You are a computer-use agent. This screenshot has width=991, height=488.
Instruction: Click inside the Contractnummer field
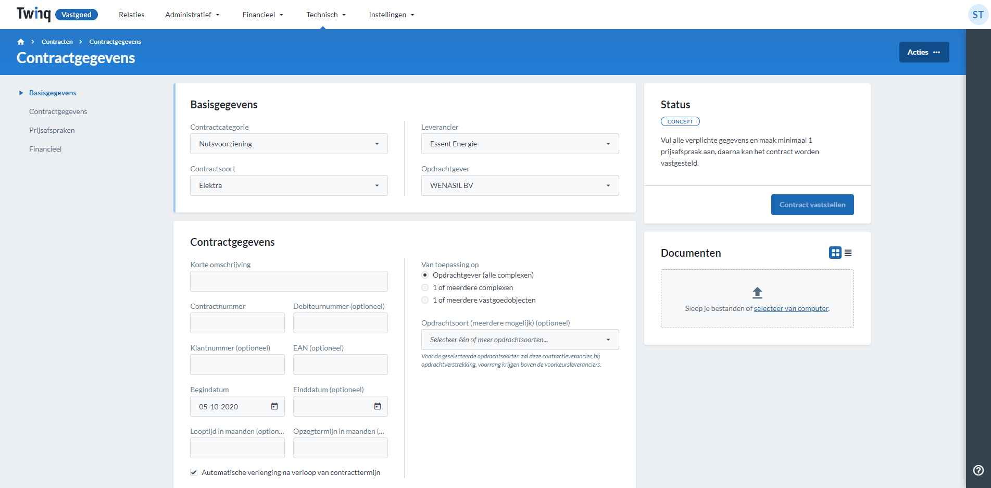pos(237,323)
